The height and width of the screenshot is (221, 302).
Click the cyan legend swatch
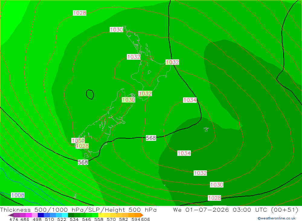[65, 215]
